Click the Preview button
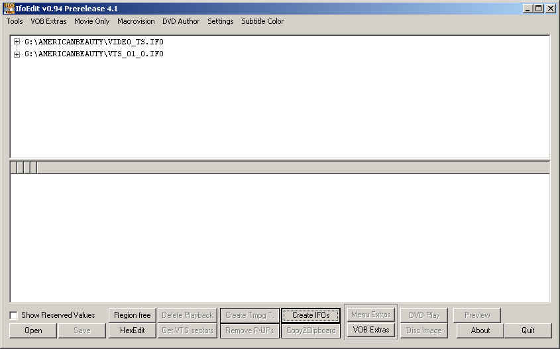The image size is (560, 349). click(477, 315)
